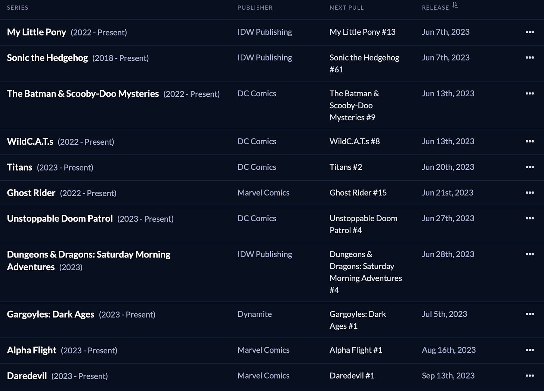The height and width of the screenshot is (391, 544).
Task: Click Marvel Comics in Ghost Rider row
Action: (x=263, y=193)
